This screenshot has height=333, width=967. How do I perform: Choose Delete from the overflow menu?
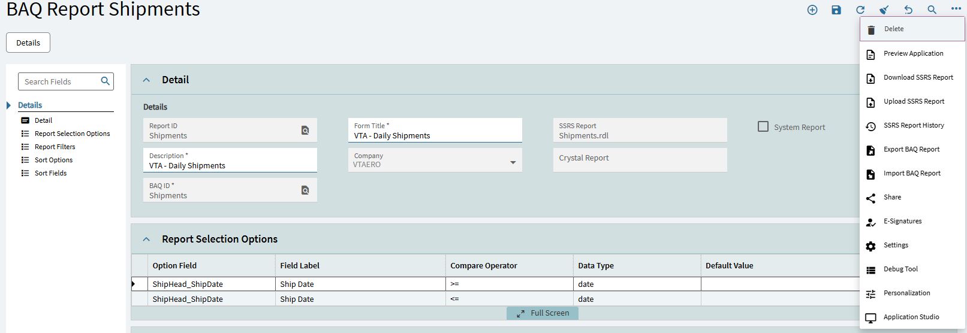(912, 29)
